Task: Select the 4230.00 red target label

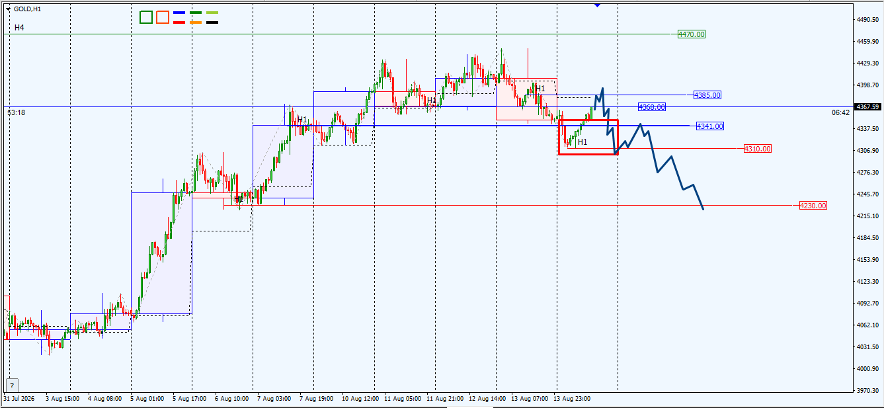Action: [813, 206]
